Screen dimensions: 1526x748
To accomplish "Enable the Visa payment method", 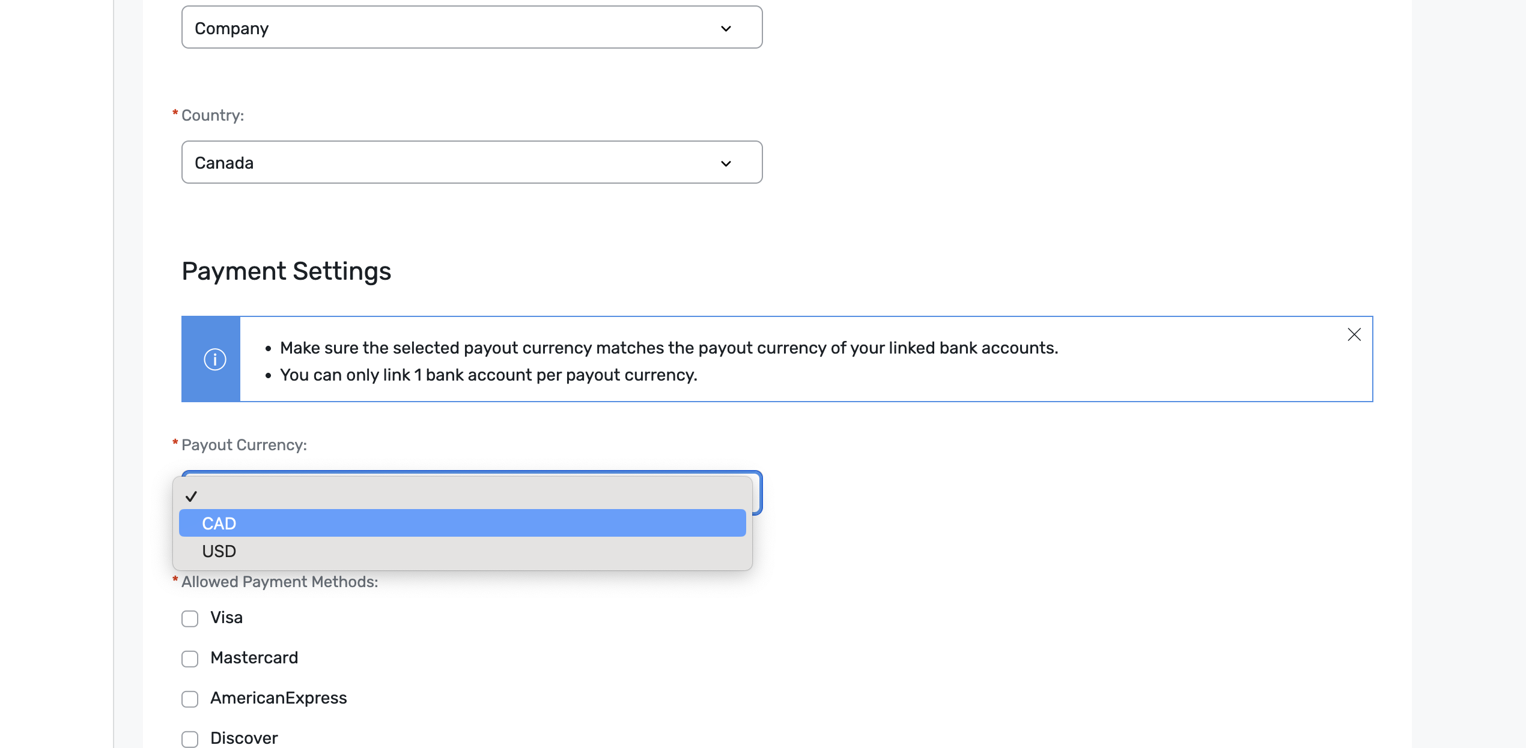I will pyautogui.click(x=190, y=618).
